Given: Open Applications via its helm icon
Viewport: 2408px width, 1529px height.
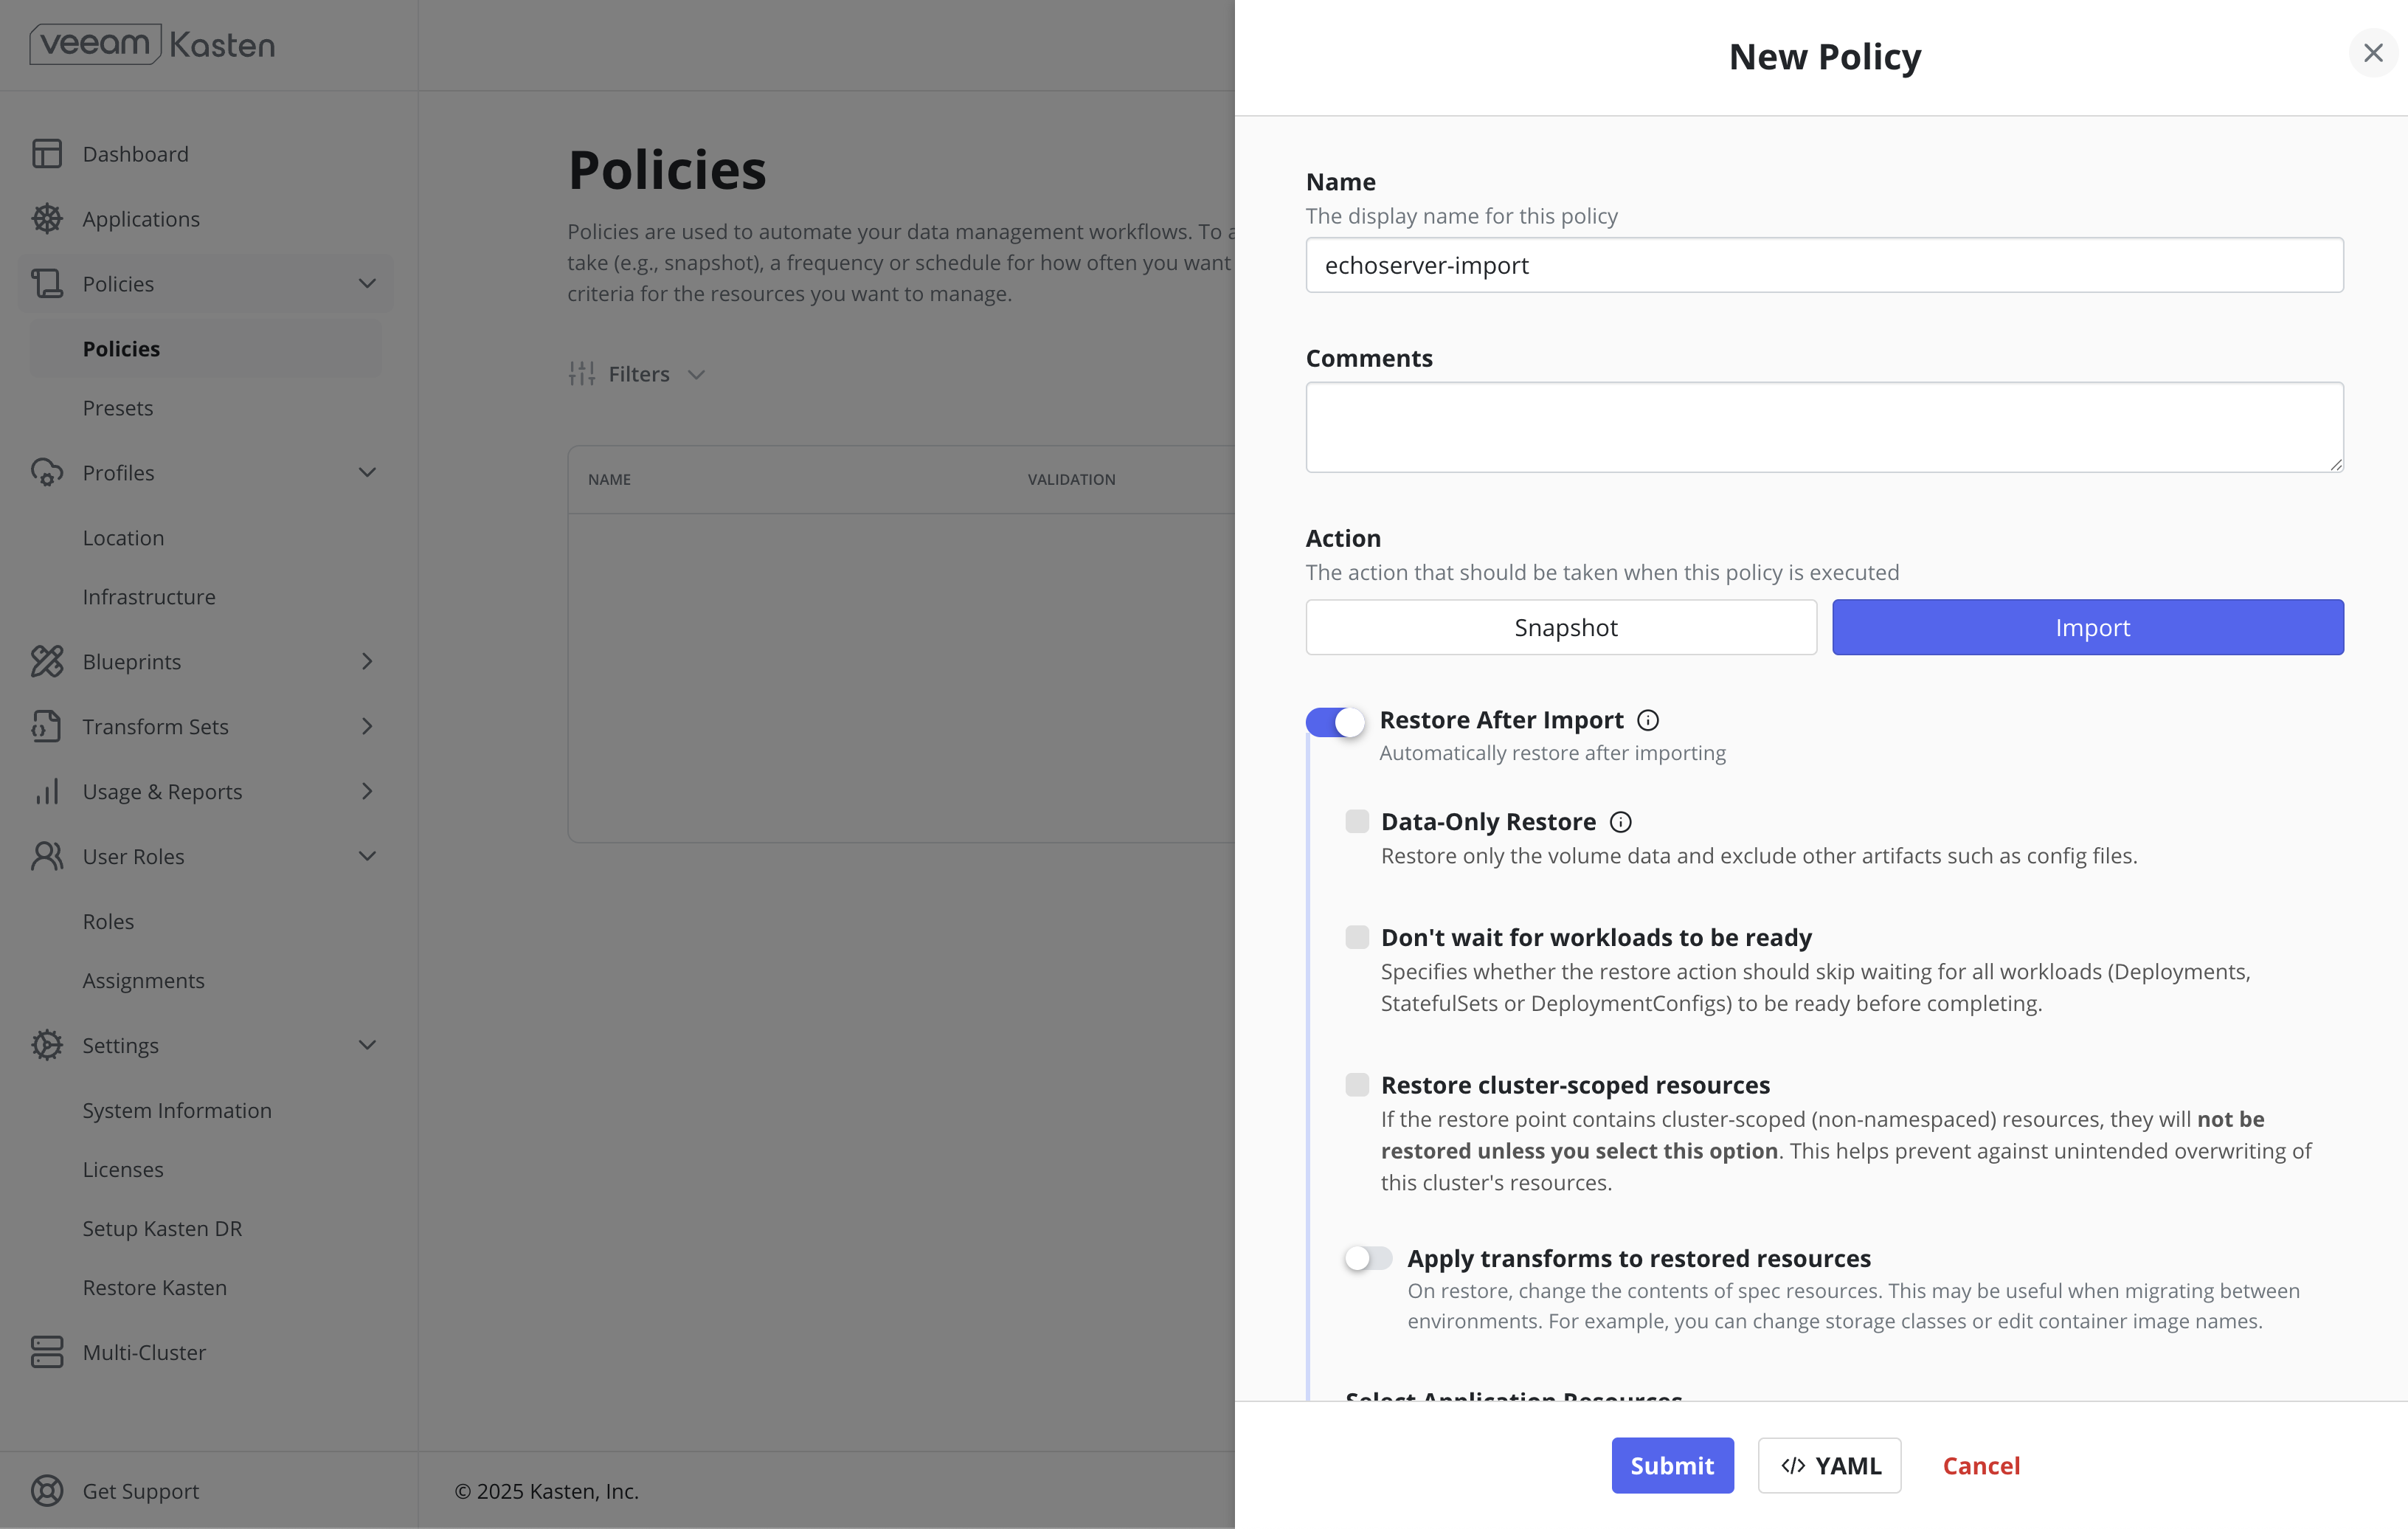Looking at the screenshot, I should click(47, 219).
